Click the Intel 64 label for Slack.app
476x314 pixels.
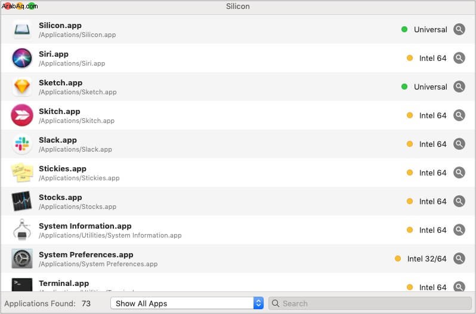pyautogui.click(x=433, y=144)
